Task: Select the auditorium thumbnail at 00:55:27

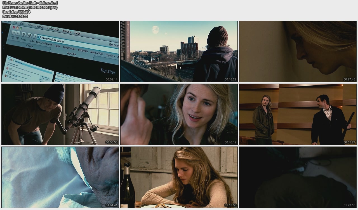Action: 298,114
